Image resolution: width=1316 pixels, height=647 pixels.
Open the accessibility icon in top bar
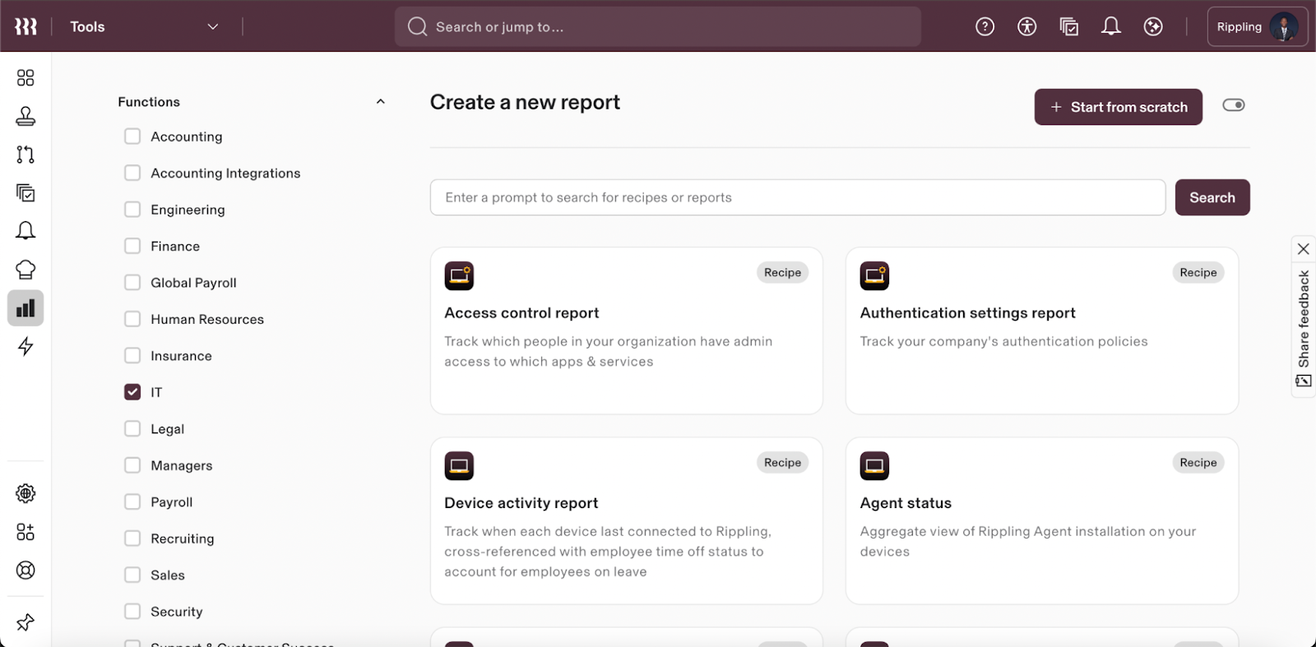(1026, 27)
